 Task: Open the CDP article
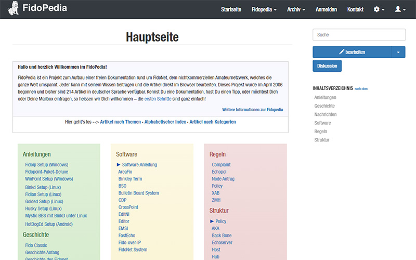(x=122, y=200)
